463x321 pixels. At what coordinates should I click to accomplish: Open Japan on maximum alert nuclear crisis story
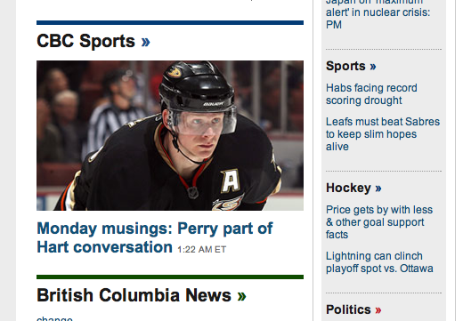(378, 14)
